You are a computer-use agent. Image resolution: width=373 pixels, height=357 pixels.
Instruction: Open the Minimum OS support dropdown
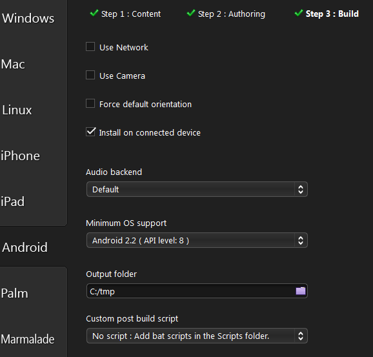(x=197, y=240)
